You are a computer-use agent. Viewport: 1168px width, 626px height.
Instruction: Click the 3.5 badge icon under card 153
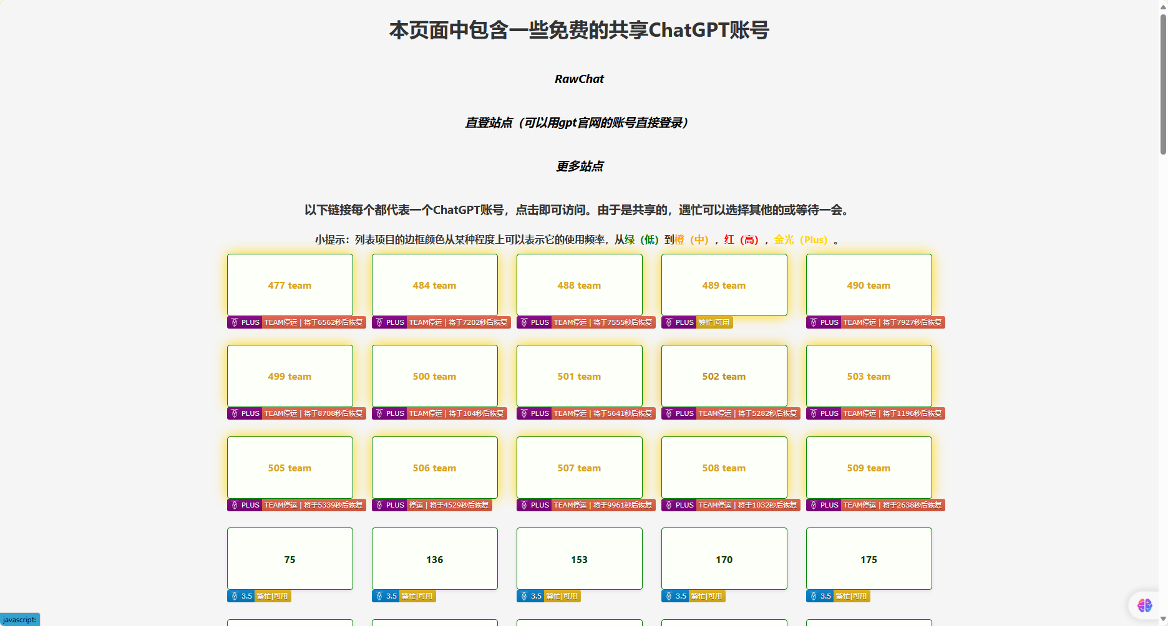[524, 596]
